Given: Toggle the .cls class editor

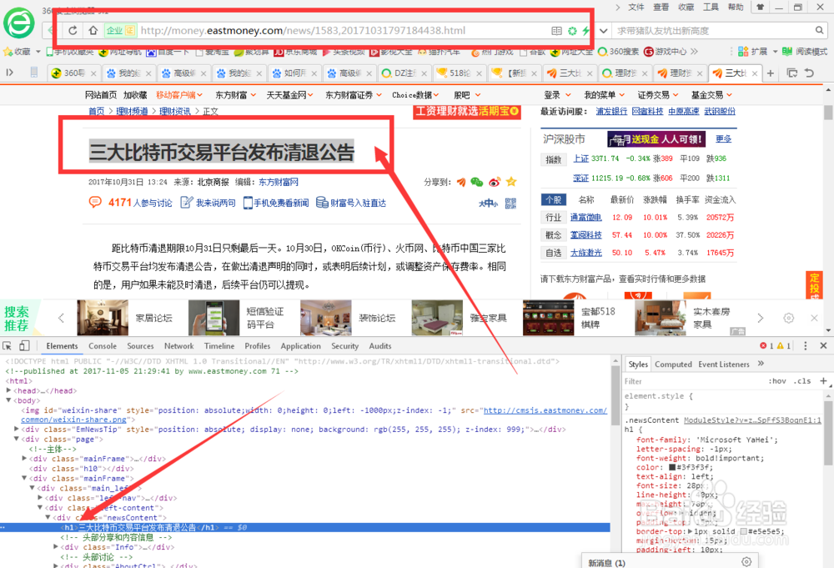Looking at the screenshot, I should click(x=802, y=381).
